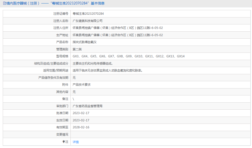Click the 生效日期 label cell

coord(37,120)
